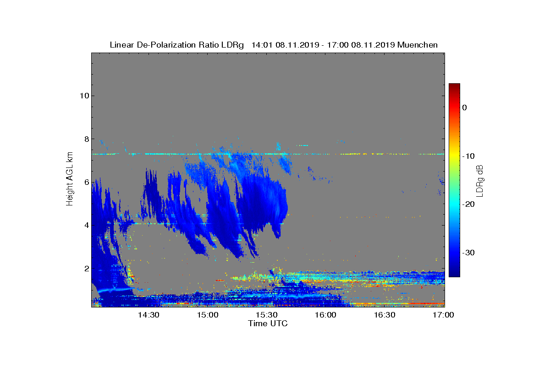Click the 17:00 time tick label
Screen dimensions: 550x366
click(444, 315)
